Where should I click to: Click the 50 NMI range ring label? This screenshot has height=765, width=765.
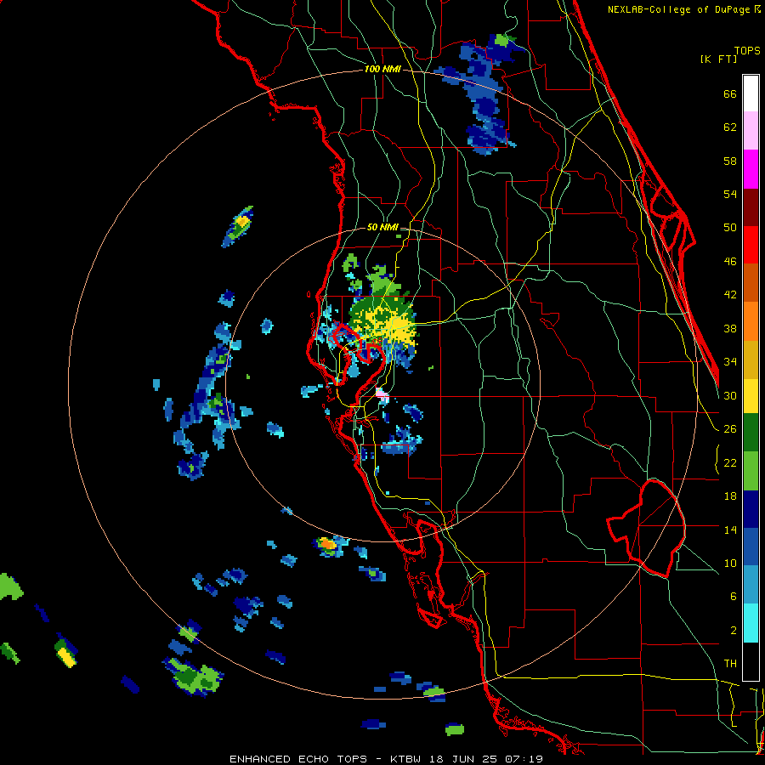click(382, 227)
